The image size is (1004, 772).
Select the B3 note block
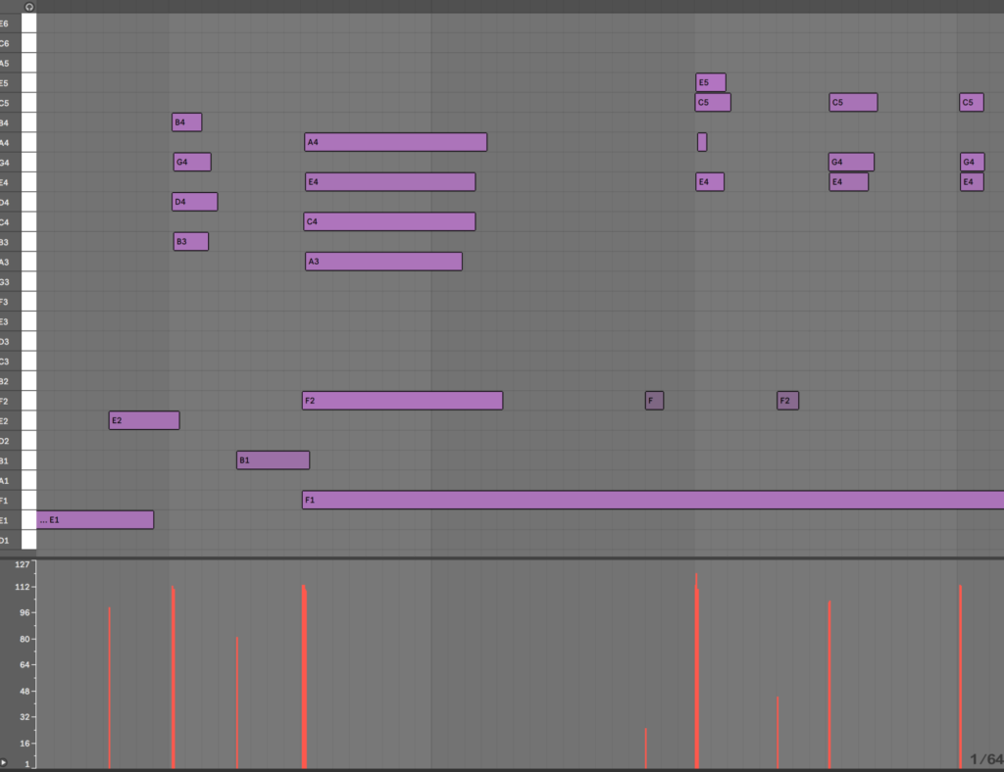[x=190, y=242]
